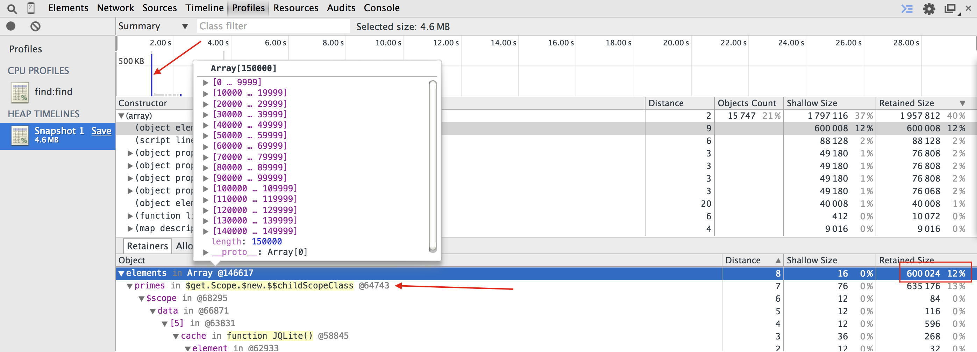Expand the (map descriptors) row arrow
The image size is (977, 352).
[130, 228]
